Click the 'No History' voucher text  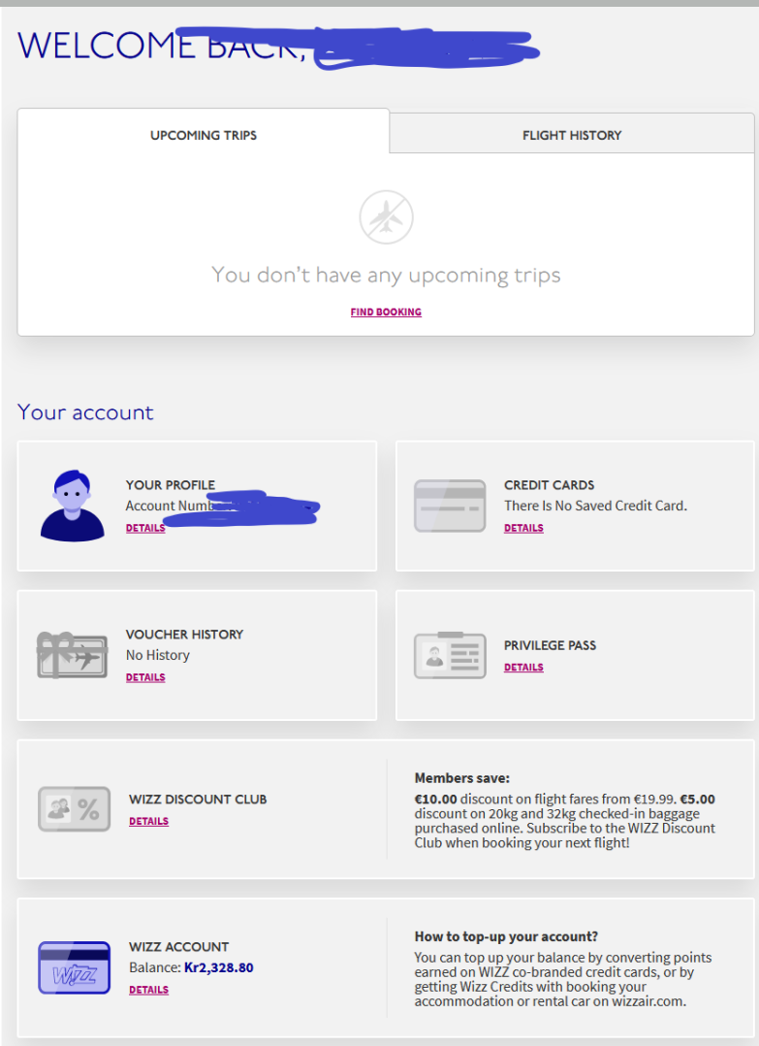click(157, 655)
